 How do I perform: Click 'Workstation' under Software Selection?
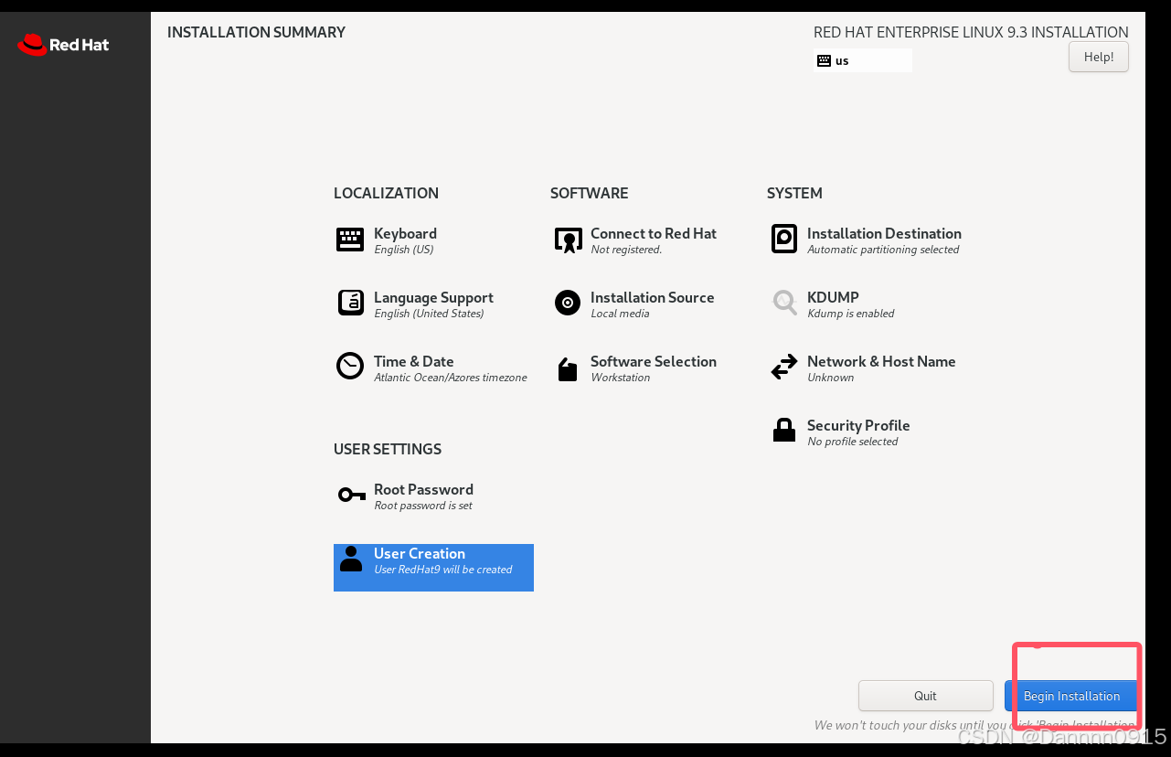620,378
